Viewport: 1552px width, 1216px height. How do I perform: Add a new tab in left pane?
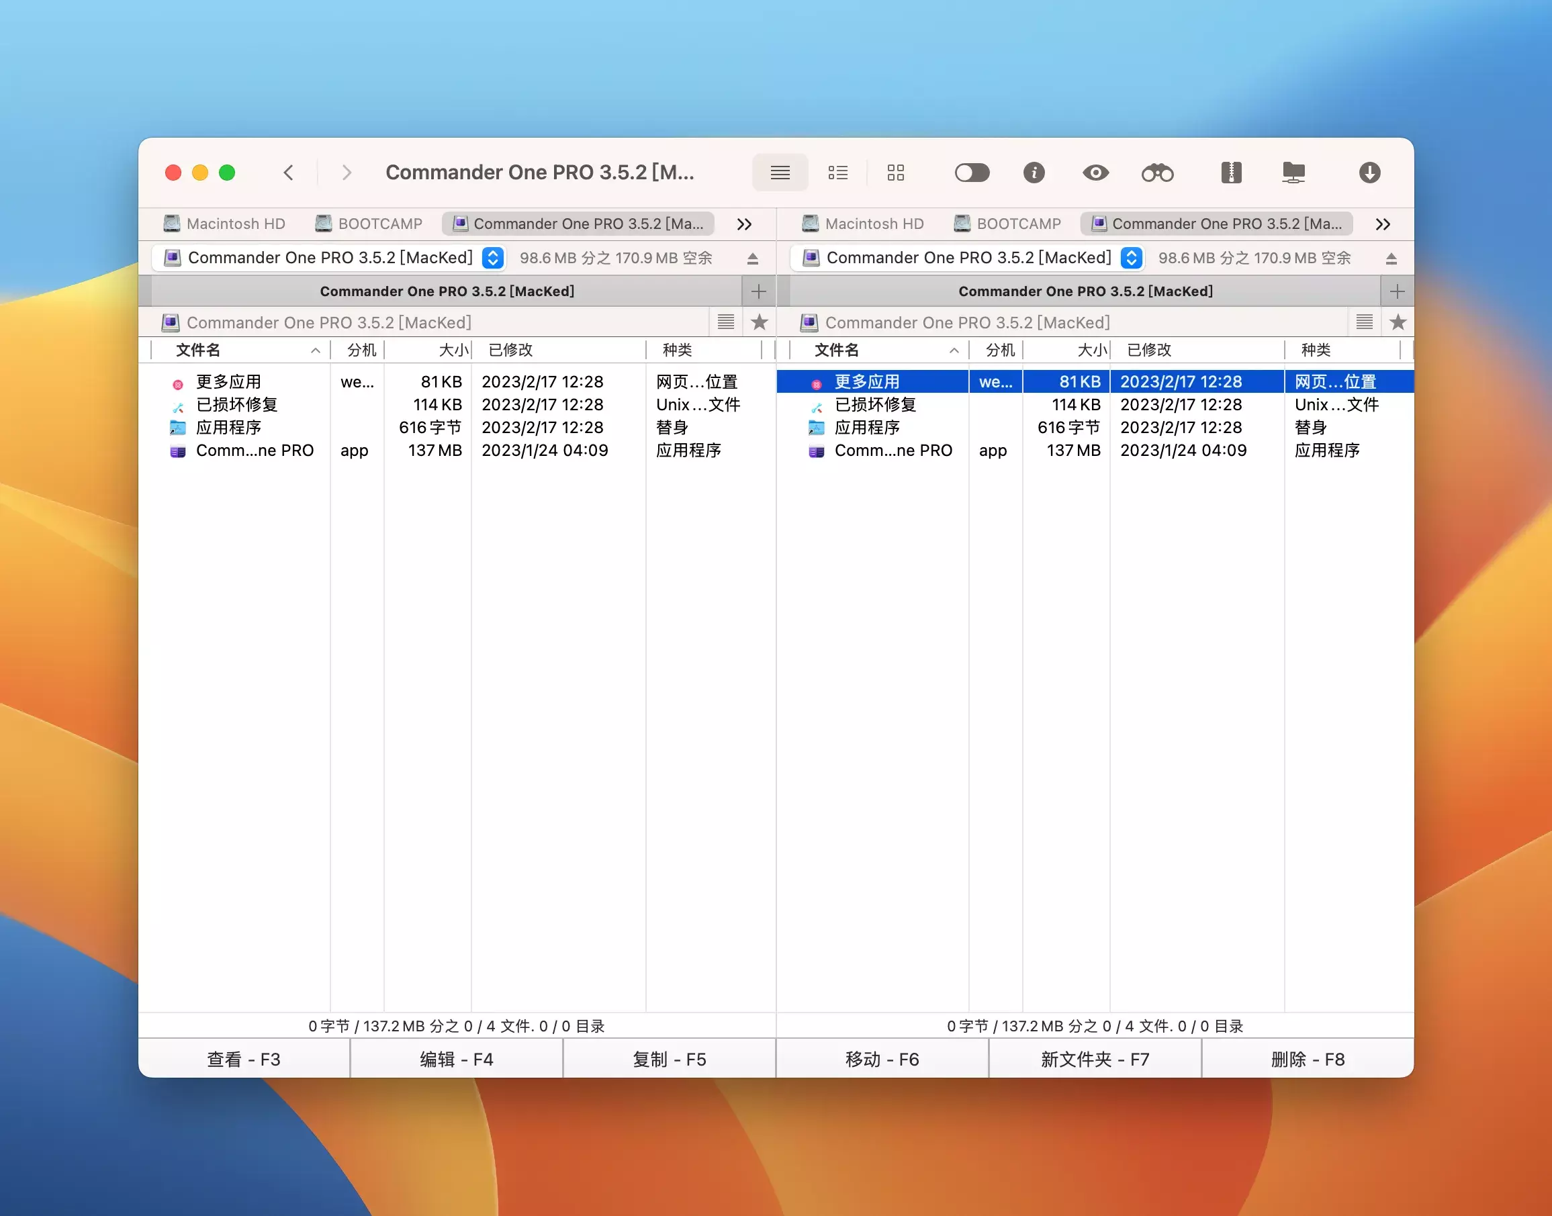(x=758, y=291)
